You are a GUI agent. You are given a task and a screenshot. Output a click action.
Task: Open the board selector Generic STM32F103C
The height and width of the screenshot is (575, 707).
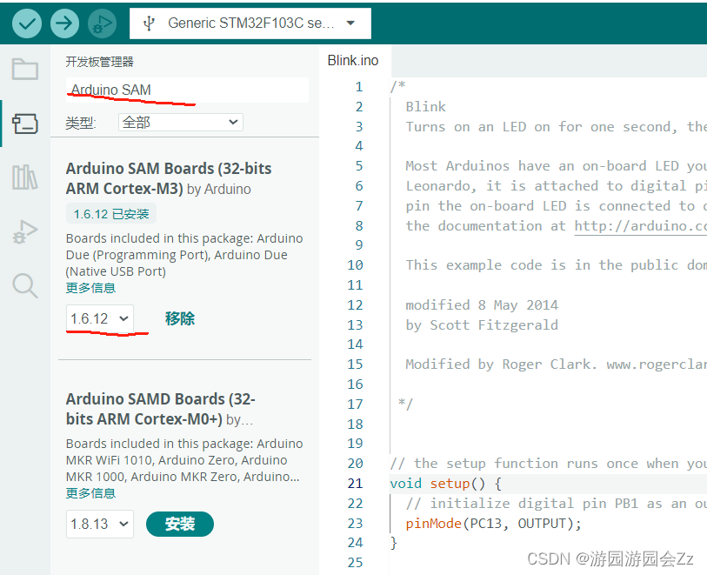pos(250,23)
